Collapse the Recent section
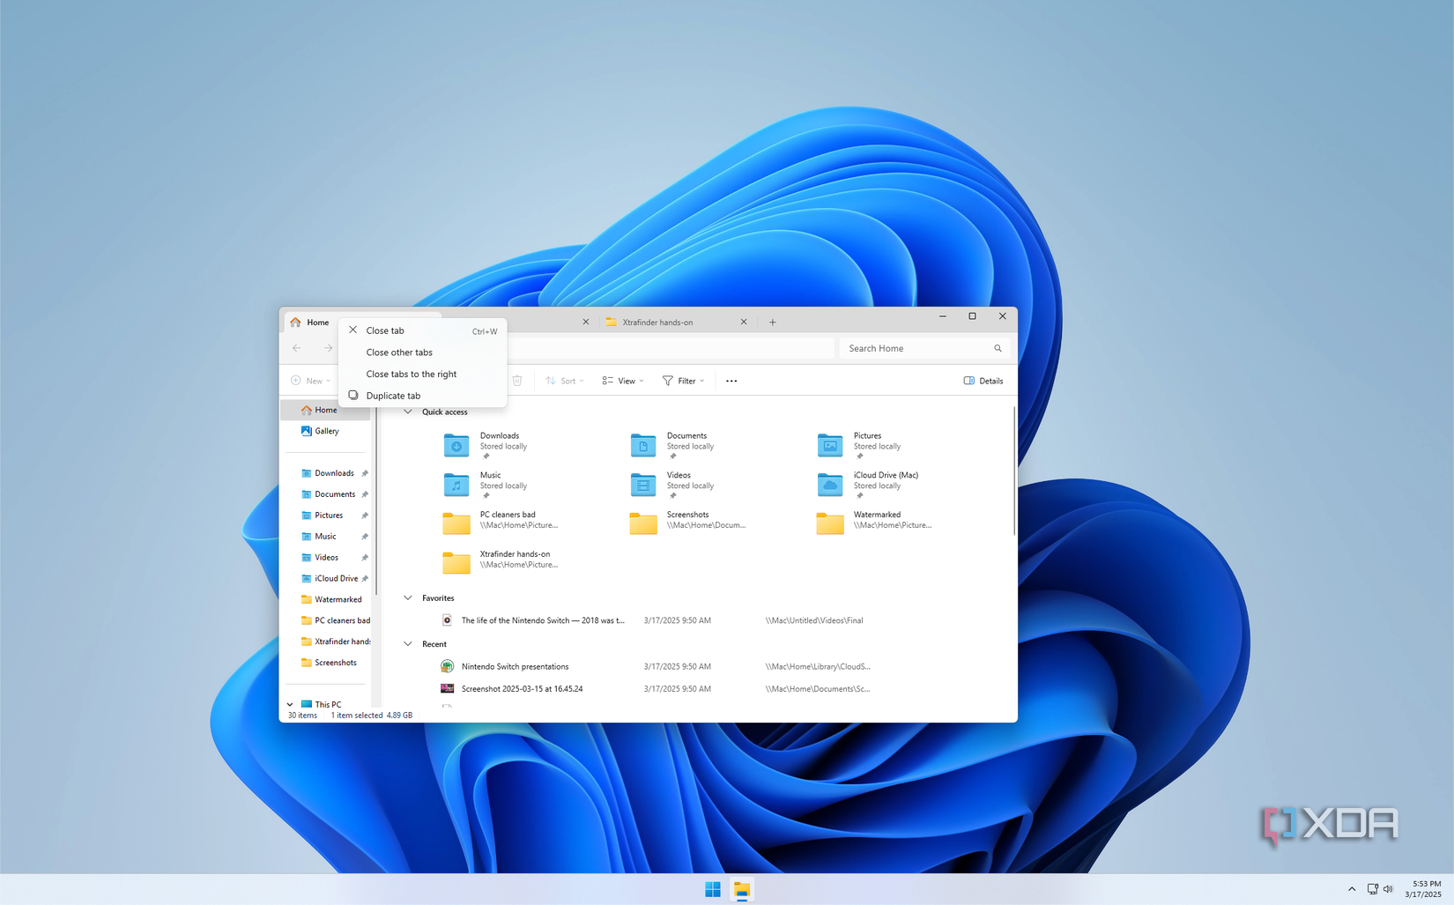 pyautogui.click(x=408, y=644)
